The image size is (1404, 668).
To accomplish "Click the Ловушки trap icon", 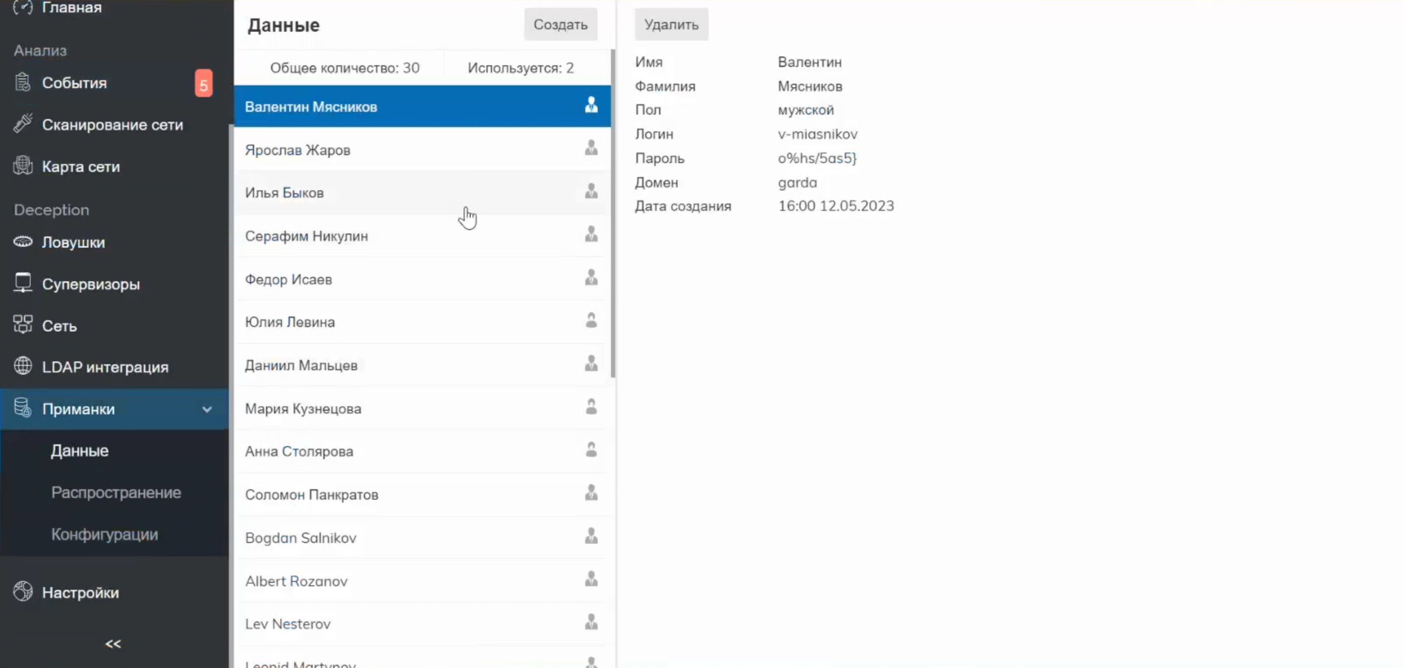I will [23, 241].
